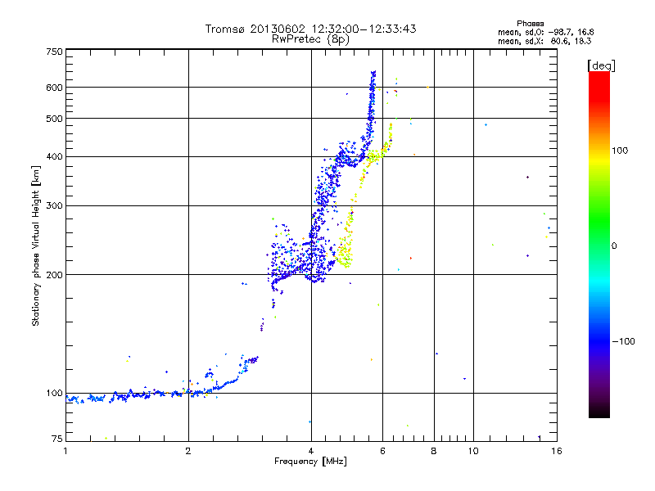Click the y-axis tick label '600'

point(54,88)
